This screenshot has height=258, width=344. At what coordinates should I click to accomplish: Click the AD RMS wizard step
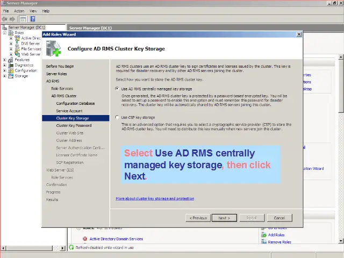click(x=53, y=81)
